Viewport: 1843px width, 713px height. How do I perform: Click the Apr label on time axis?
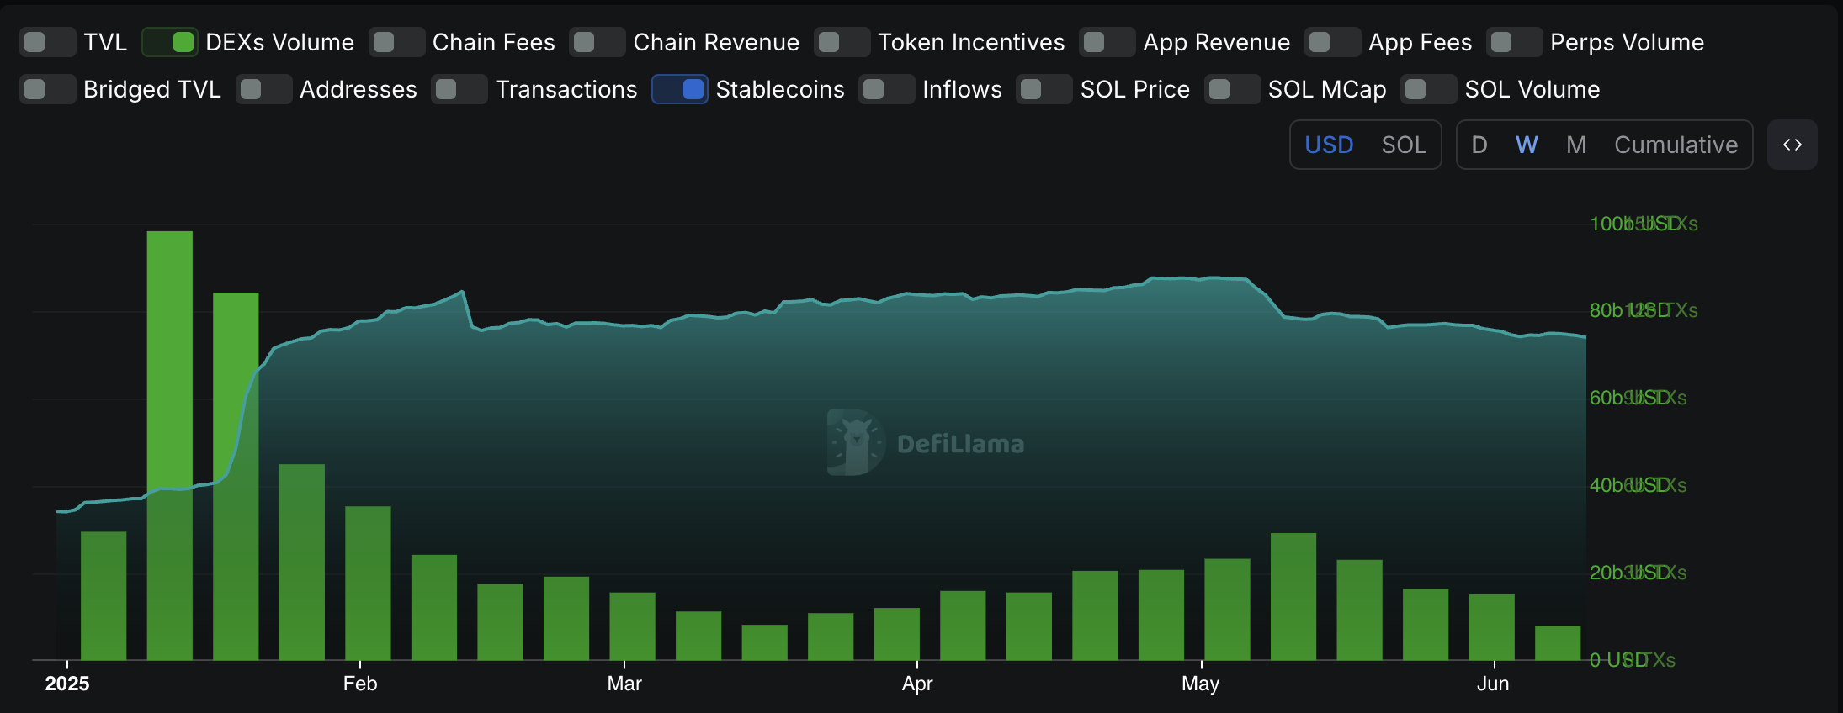(917, 684)
